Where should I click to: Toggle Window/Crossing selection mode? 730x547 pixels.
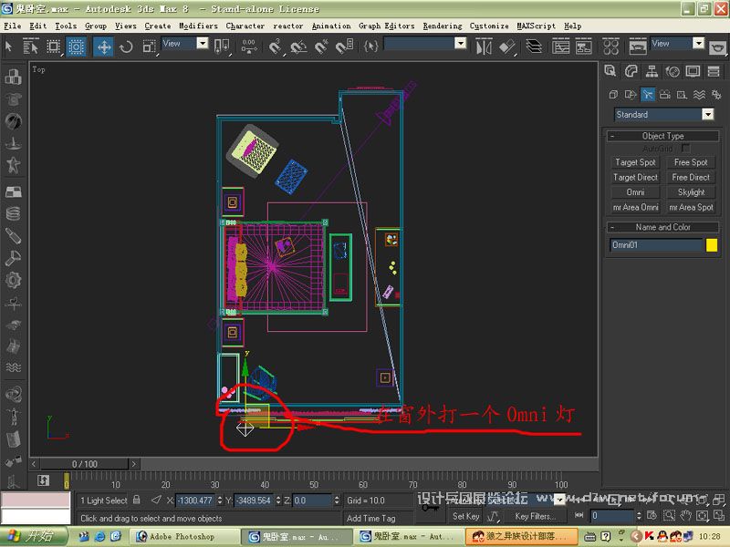coord(76,46)
